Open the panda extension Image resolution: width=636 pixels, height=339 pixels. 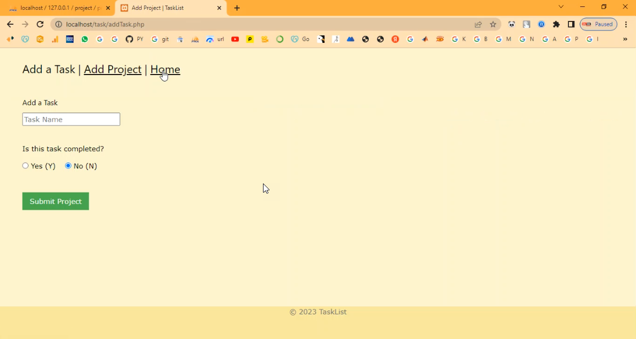pyautogui.click(x=511, y=24)
